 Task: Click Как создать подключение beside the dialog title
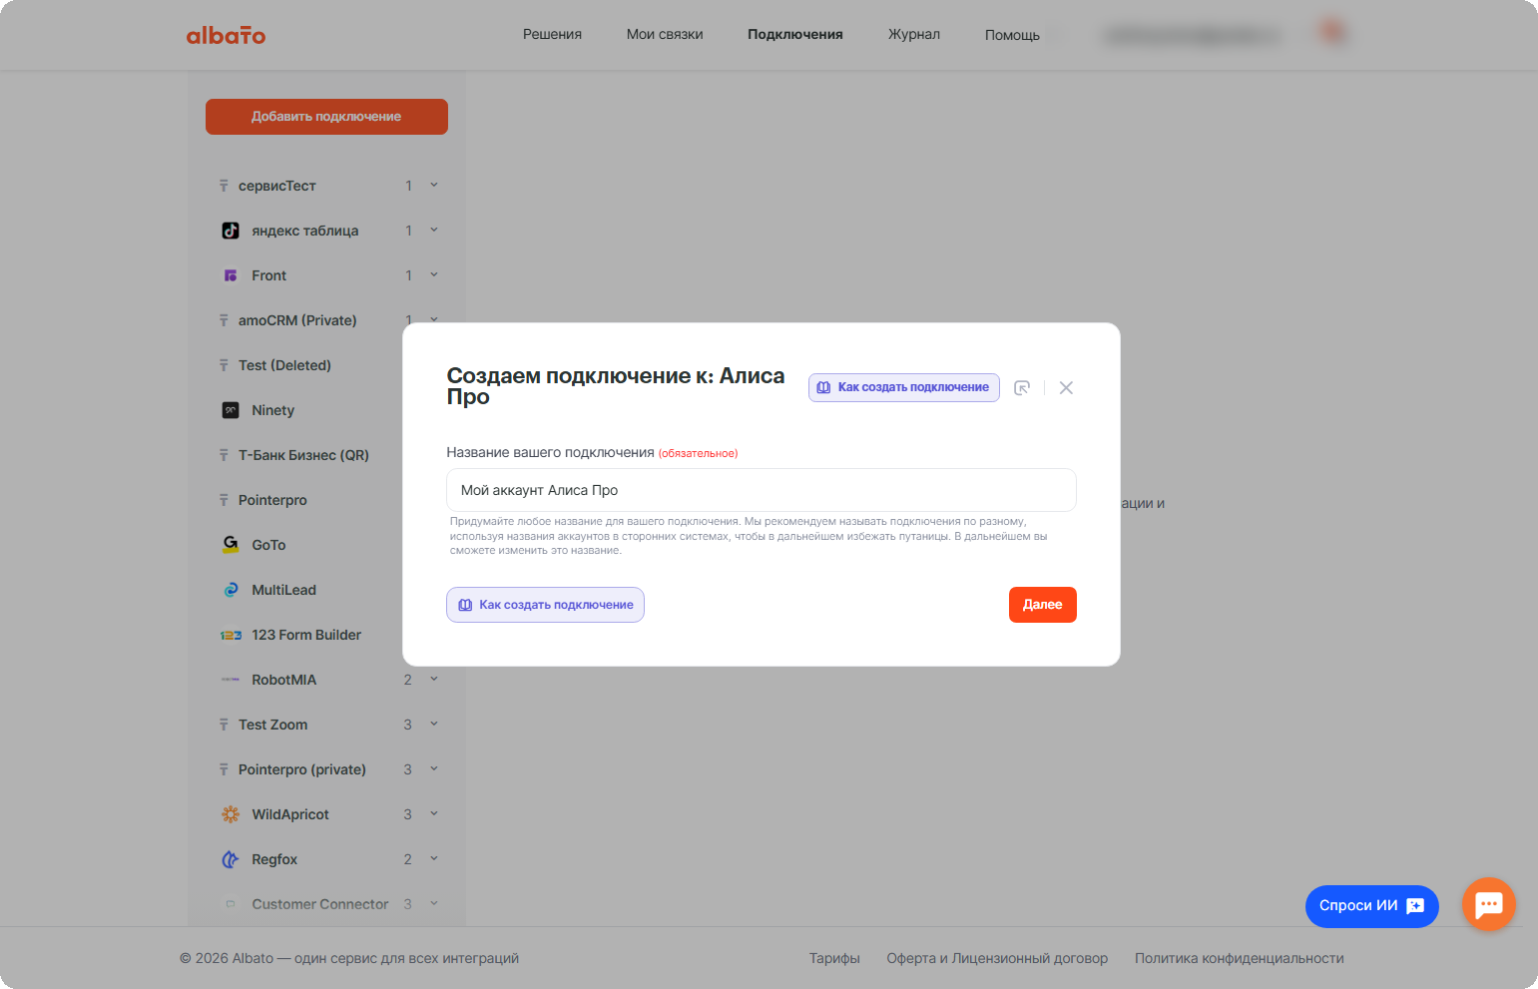[904, 387]
